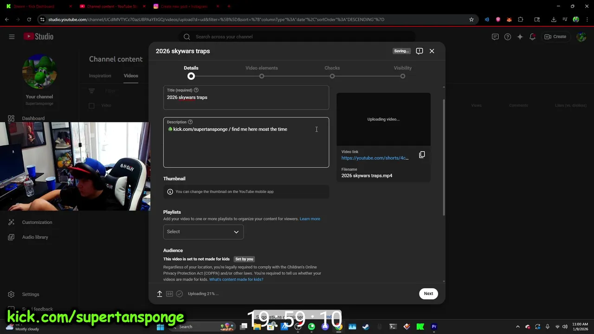This screenshot has height=334, width=594.
Task: Click the thumbnail info circle icon
Action: 170,192
